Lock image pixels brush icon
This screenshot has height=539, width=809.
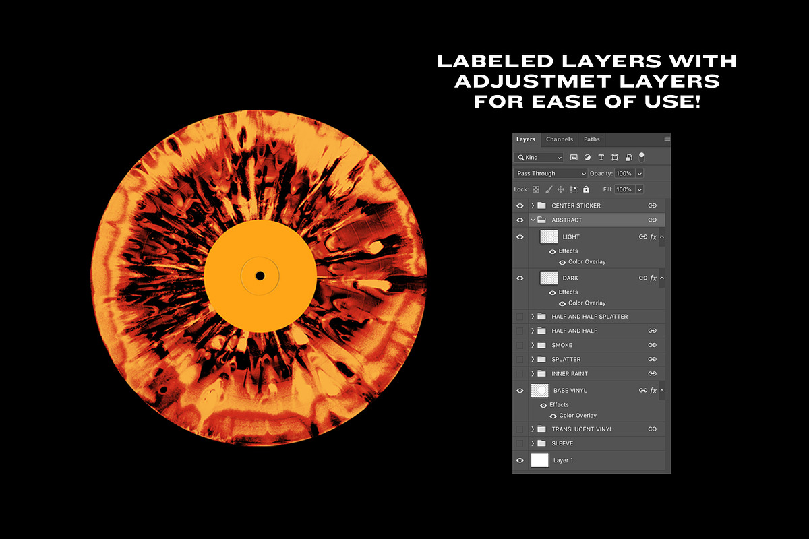[549, 190]
